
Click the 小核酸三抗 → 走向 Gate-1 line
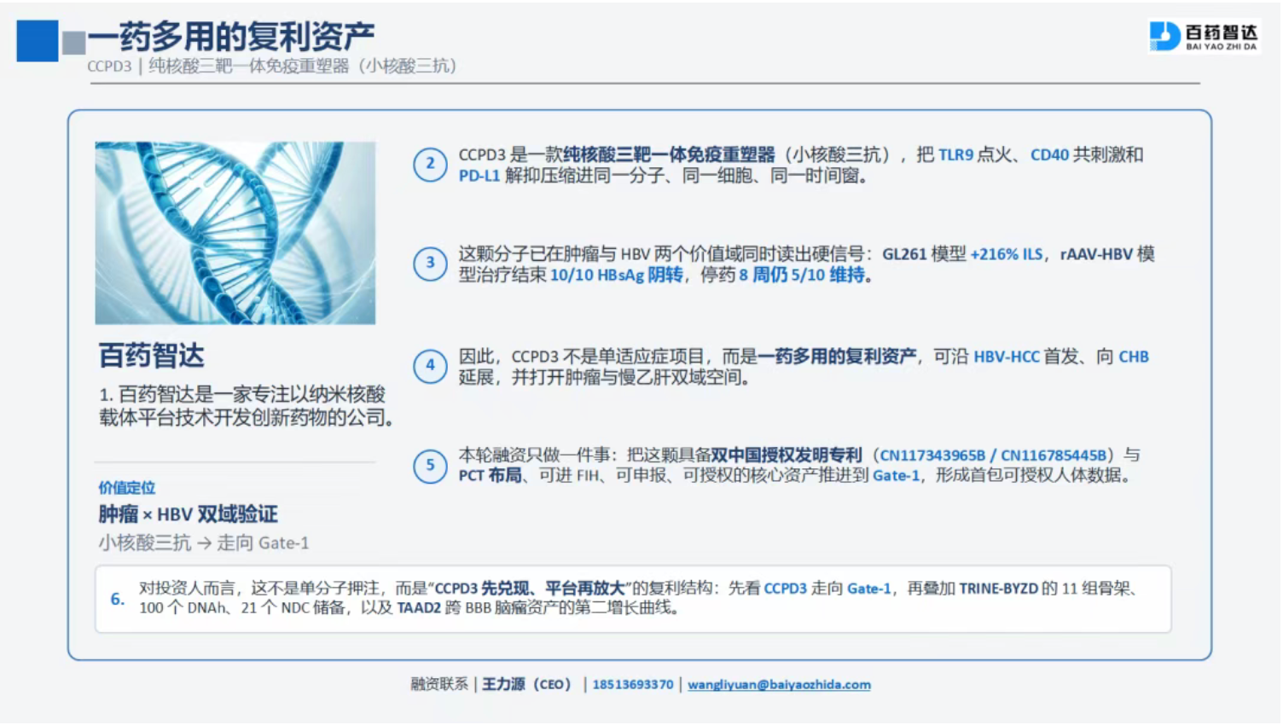coord(204,543)
